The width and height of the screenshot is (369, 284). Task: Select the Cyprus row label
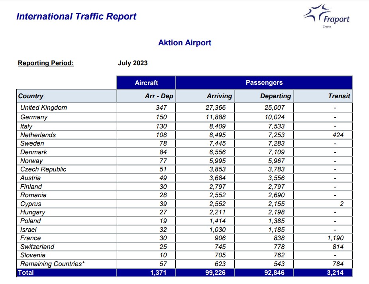click(x=31, y=204)
